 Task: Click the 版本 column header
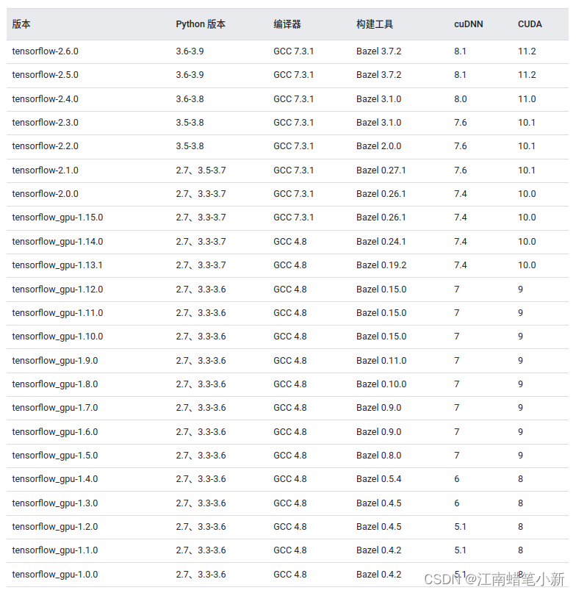(21, 24)
